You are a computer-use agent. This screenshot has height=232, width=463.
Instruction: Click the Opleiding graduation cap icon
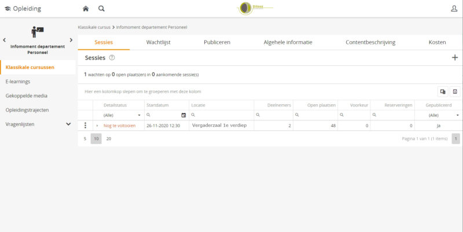[x=8, y=9]
